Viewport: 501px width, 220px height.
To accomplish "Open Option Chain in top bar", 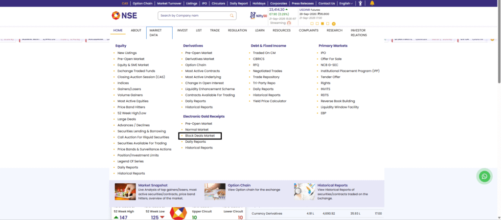I will [143, 3].
